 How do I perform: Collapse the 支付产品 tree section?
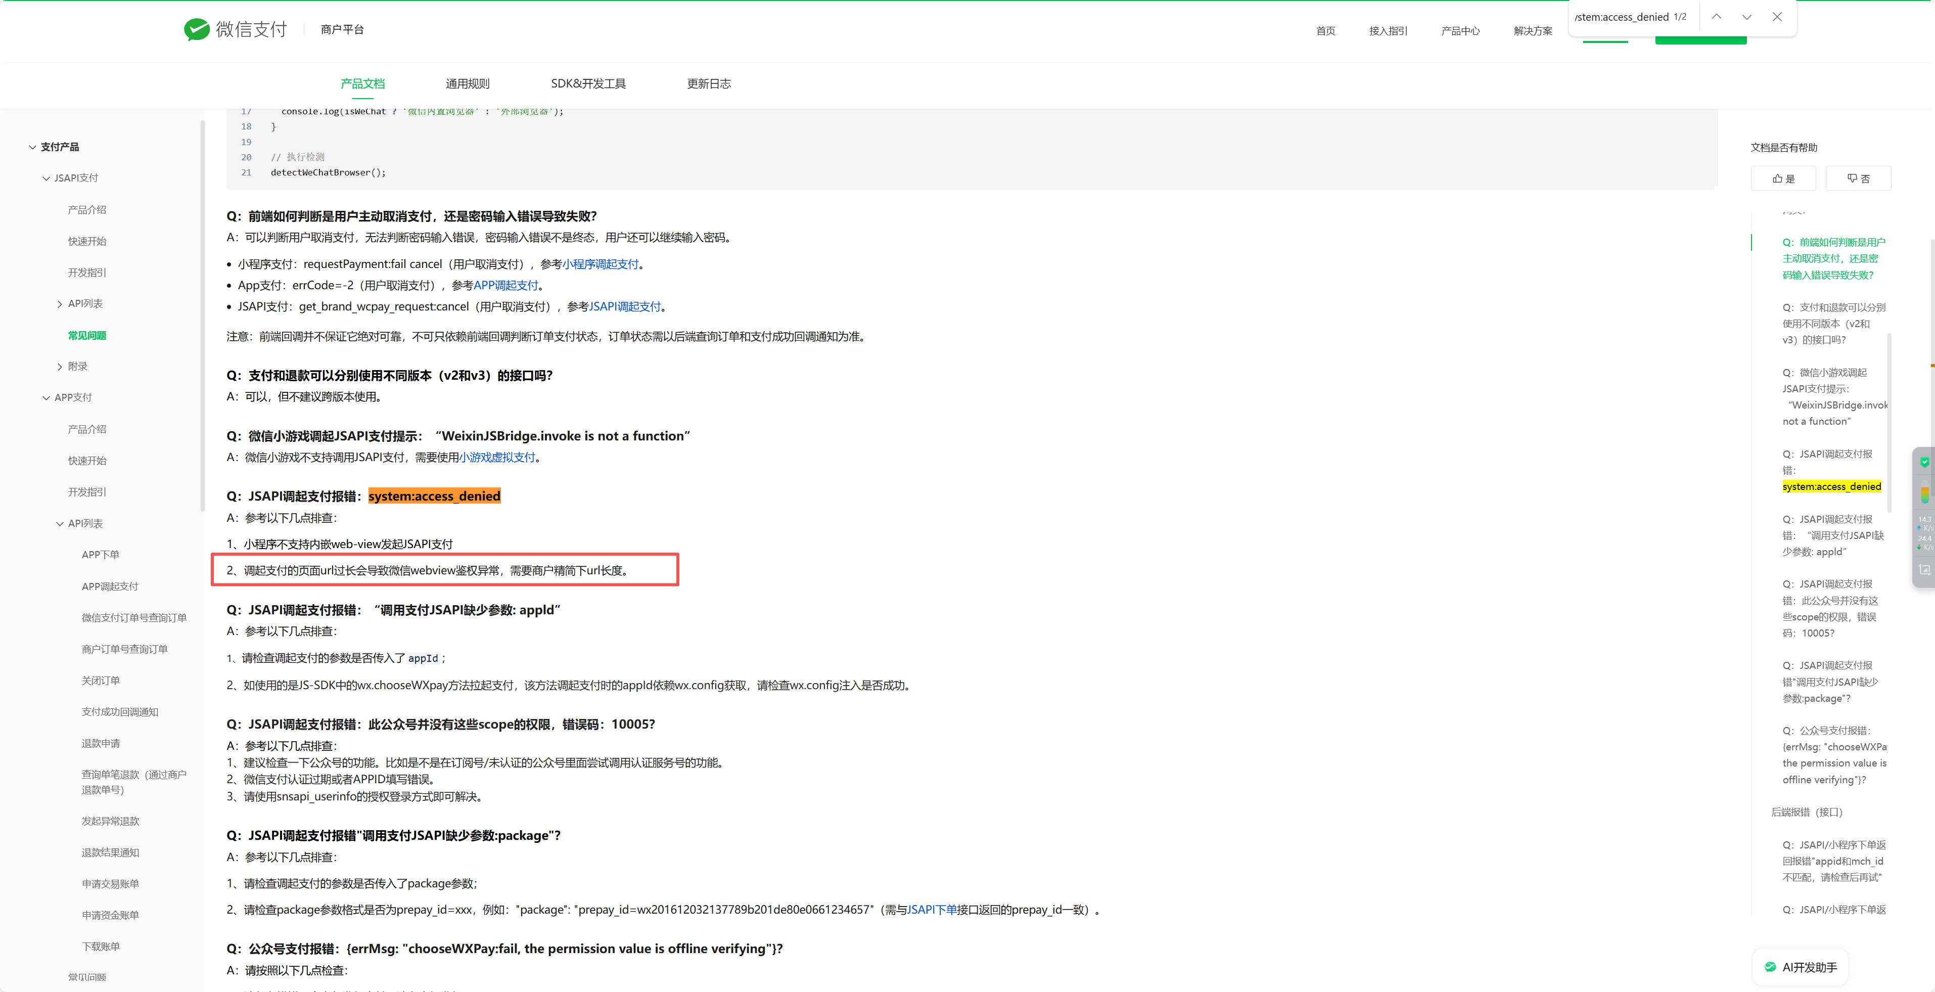32,147
